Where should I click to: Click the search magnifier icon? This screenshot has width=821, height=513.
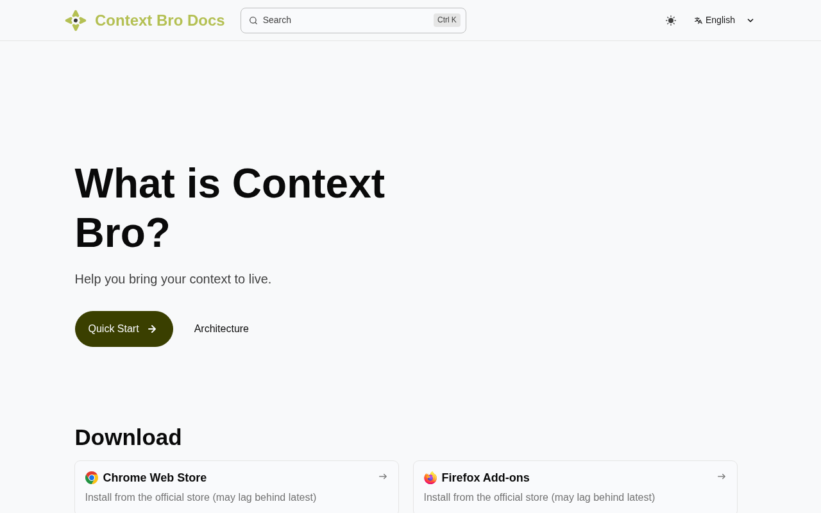coord(253,21)
